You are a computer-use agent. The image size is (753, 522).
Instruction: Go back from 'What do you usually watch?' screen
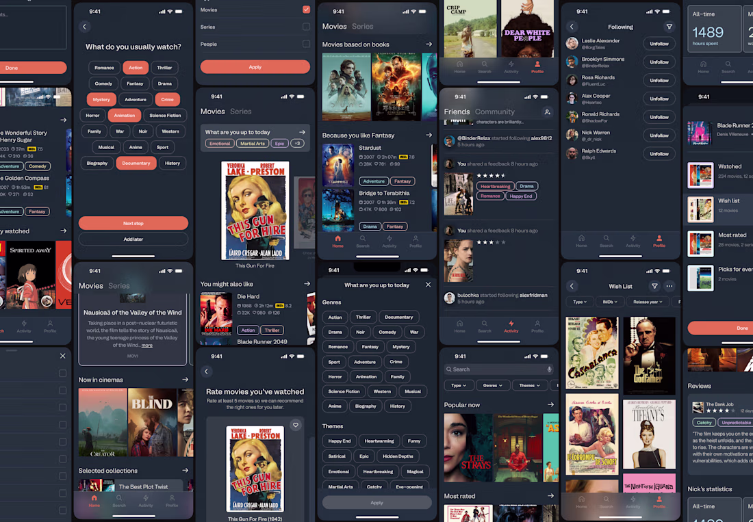tap(84, 27)
